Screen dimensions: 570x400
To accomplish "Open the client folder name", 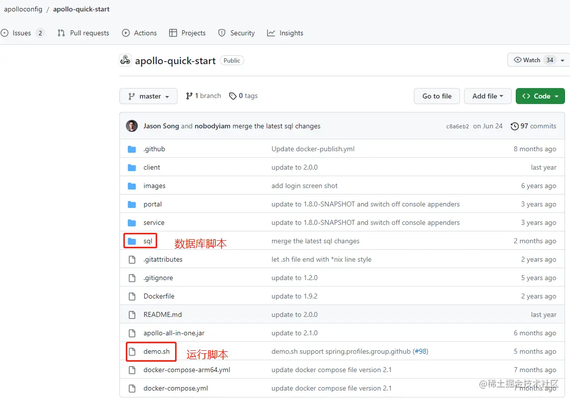I will coord(152,168).
